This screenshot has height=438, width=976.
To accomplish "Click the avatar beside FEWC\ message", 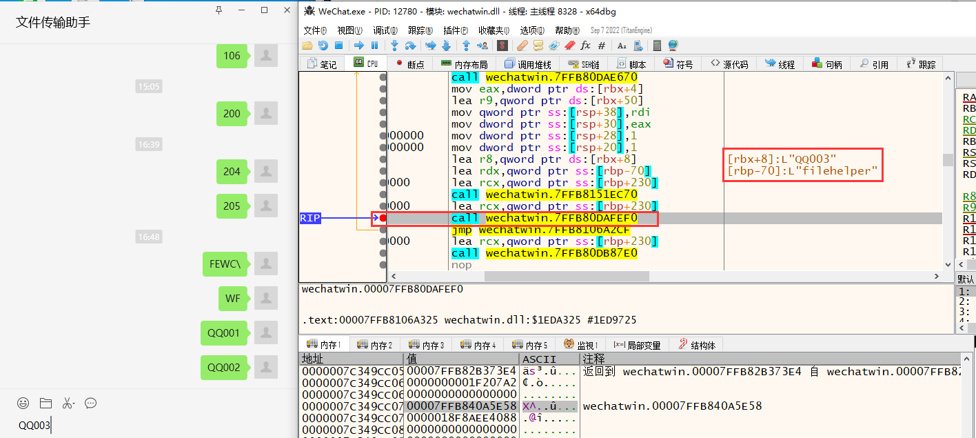I will coord(266,263).
